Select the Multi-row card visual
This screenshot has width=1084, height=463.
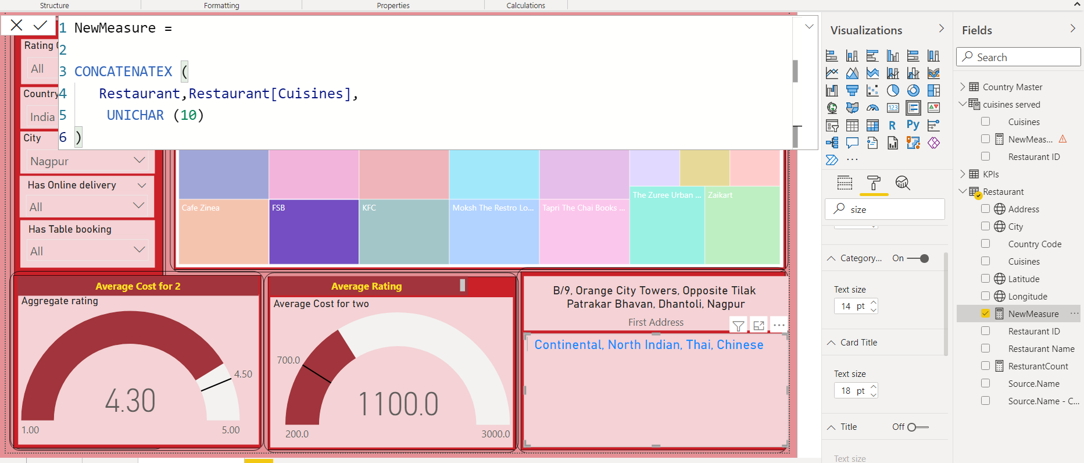[913, 108]
